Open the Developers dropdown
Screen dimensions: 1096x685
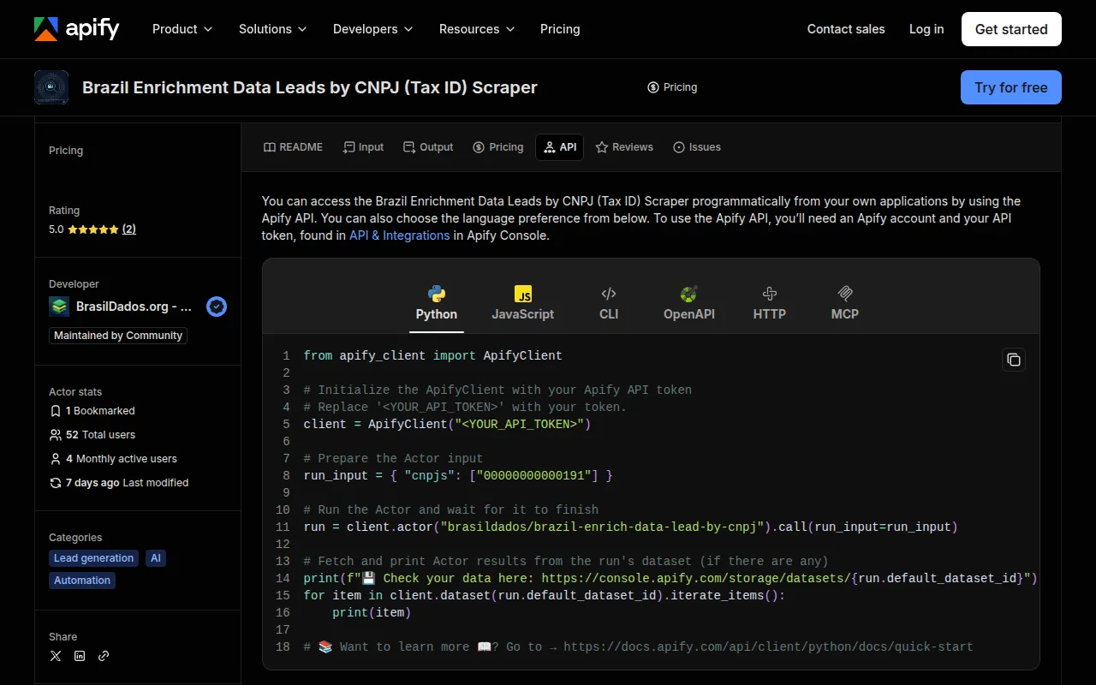(x=372, y=29)
